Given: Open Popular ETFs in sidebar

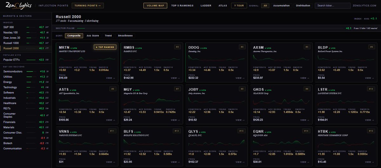Looking at the screenshot, I should 25,59.
